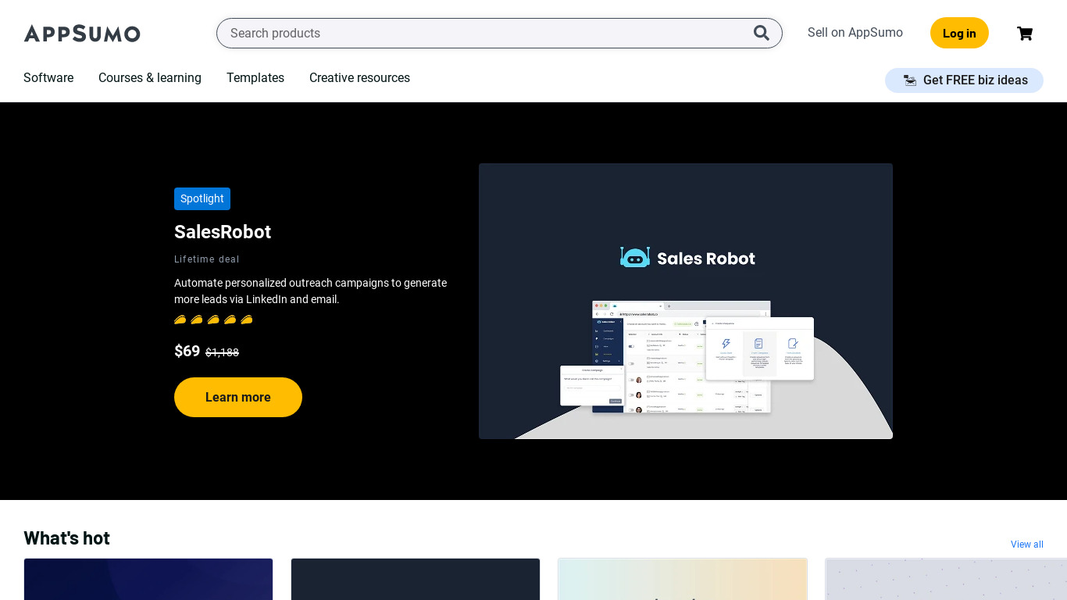Open Creative resources menu
The image size is (1067, 600).
click(x=359, y=78)
